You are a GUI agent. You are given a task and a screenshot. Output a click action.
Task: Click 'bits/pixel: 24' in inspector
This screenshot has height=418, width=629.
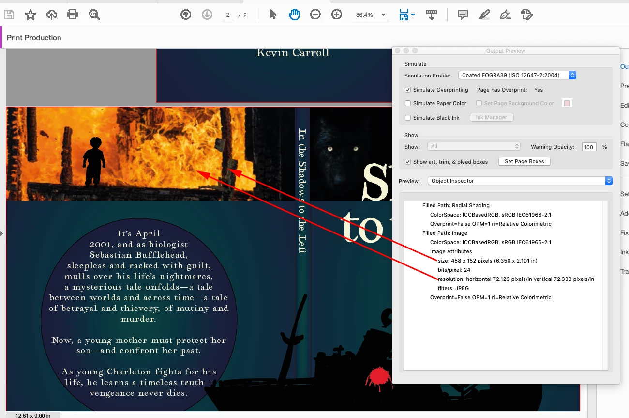(454, 270)
